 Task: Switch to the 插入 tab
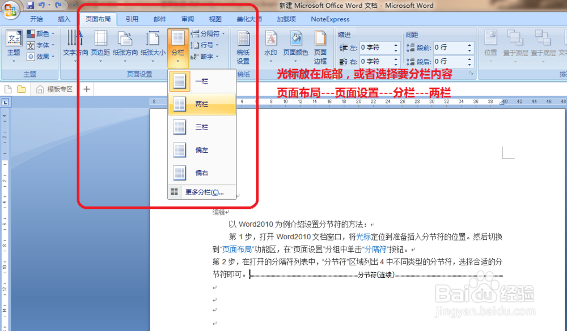click(x=64, y=19)
